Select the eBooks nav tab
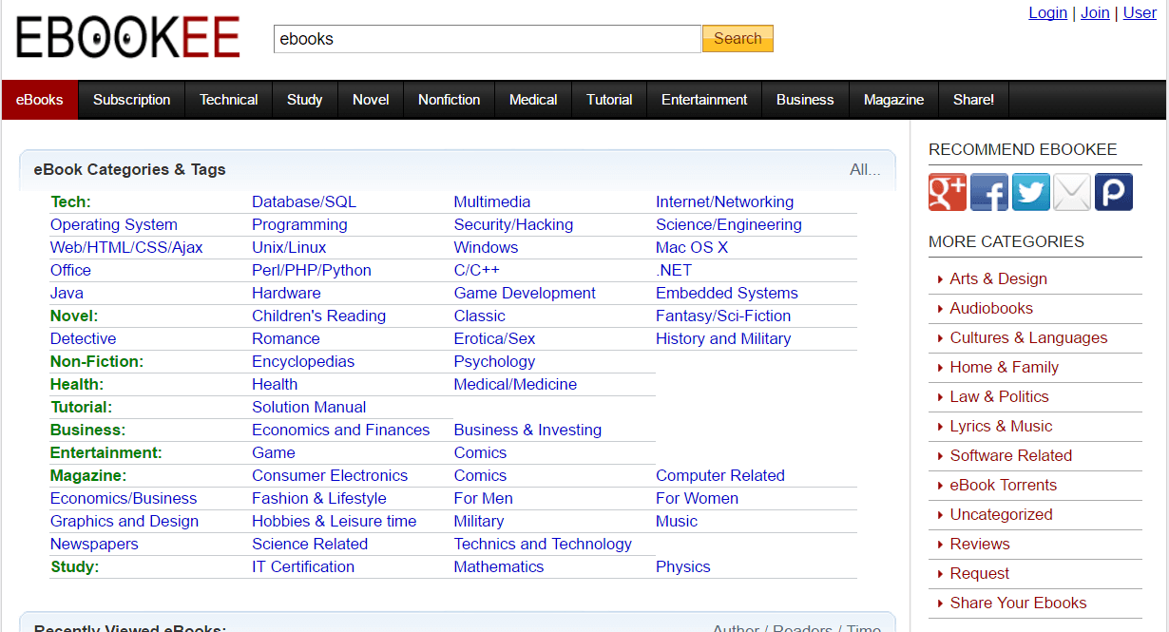This screenshot has width=1169, height=632. tap(40, 100)
